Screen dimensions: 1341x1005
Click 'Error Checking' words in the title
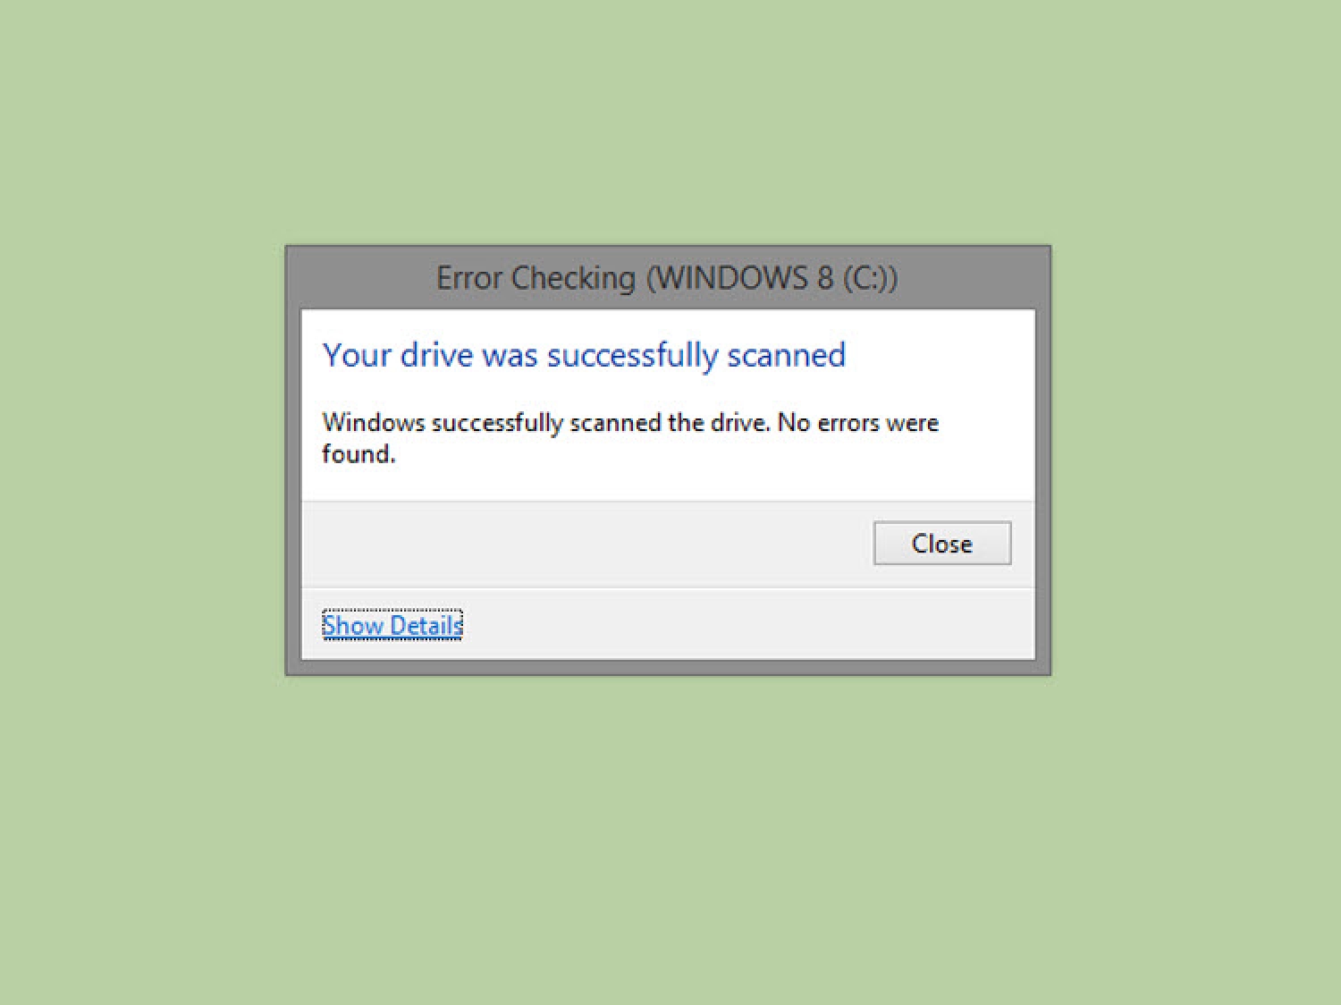tap(536, 278)
